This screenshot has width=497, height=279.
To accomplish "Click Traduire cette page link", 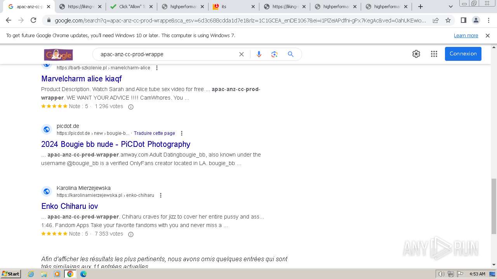I will (155, 133).
